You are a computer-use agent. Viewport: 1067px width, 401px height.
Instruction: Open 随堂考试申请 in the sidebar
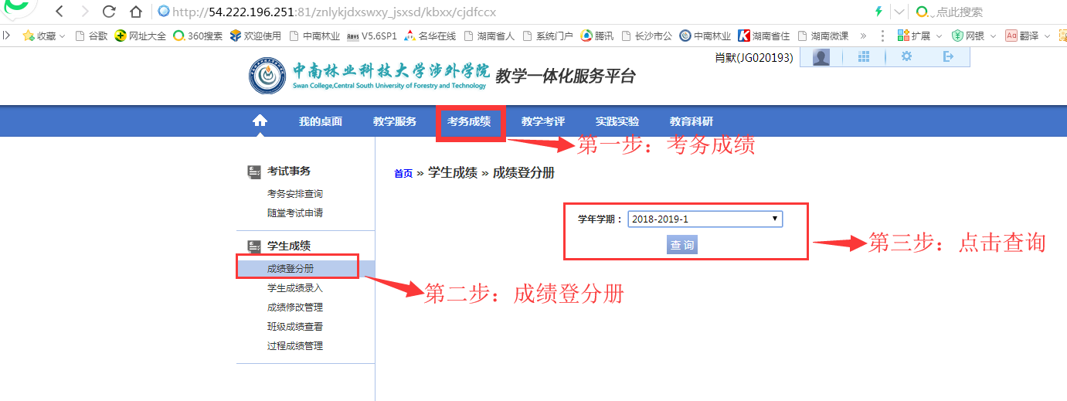[x=295, y=212]
